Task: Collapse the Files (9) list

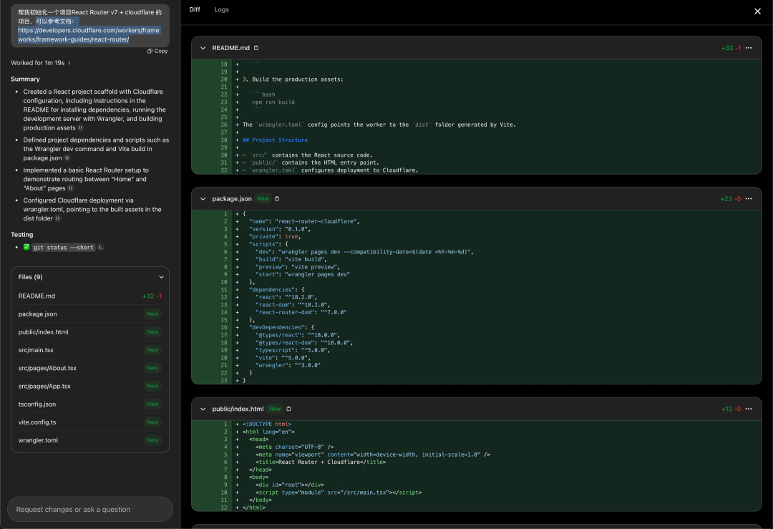Action: (x=161, y=277)
